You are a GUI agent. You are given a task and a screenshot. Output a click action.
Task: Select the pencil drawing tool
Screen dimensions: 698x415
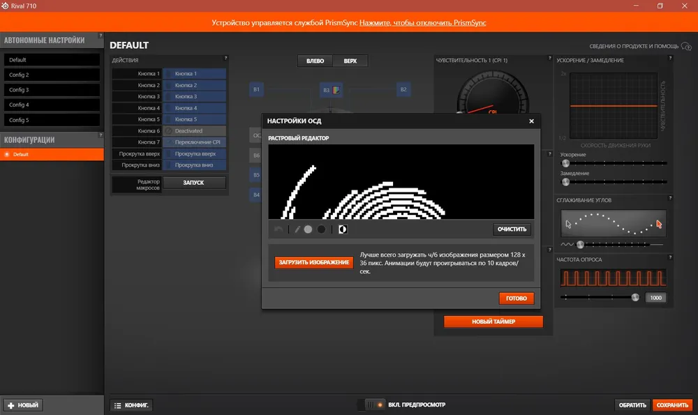click(x=297, y=229)
